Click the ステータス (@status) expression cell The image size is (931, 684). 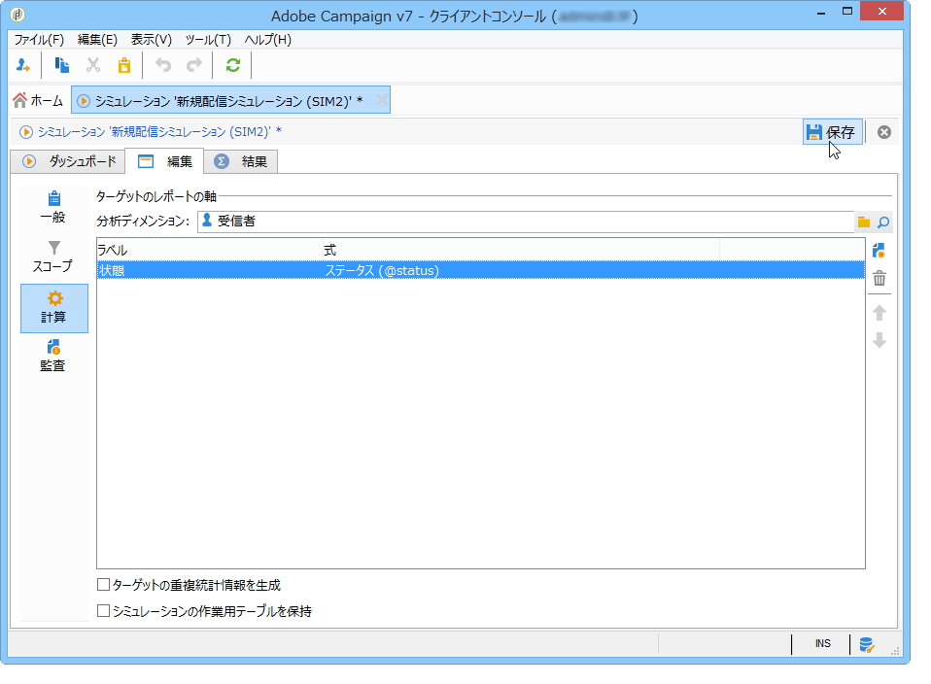coord(521,271)
